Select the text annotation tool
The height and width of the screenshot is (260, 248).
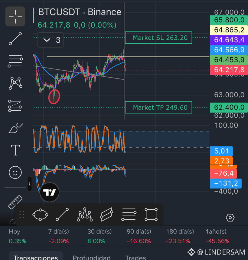[15, 150]
